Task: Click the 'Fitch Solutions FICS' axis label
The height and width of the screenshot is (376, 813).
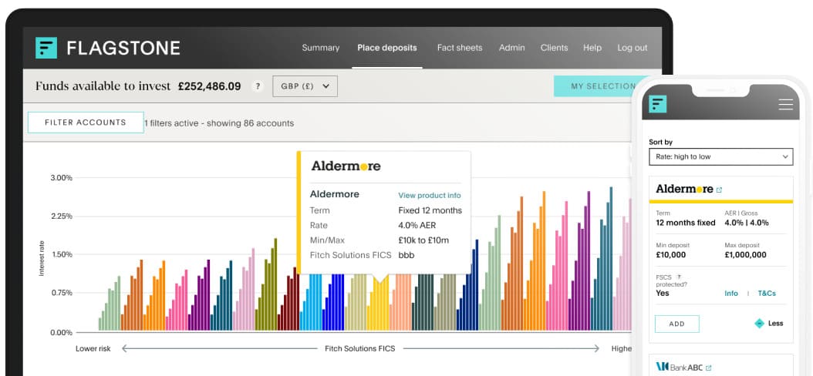Action: [360, 348]
